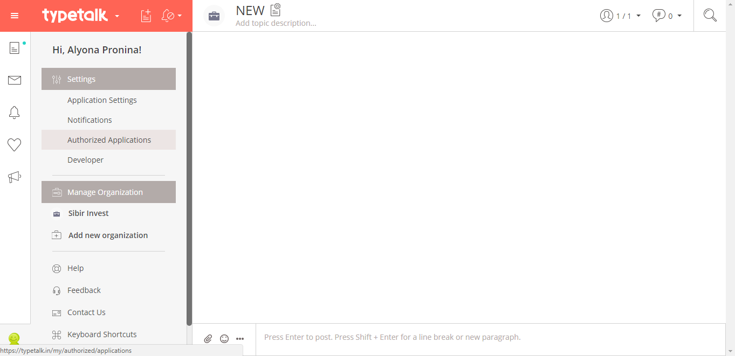Open the hashtag tags 0 dropdown
Screen dimensions: 735x356
667,16
